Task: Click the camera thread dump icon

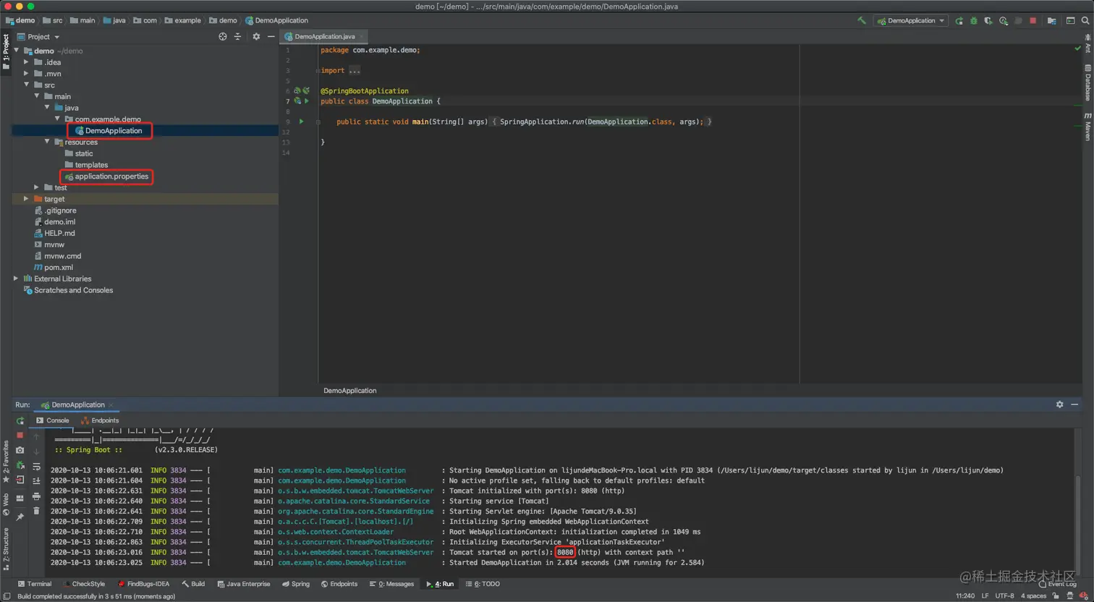Action: [20, 450]
